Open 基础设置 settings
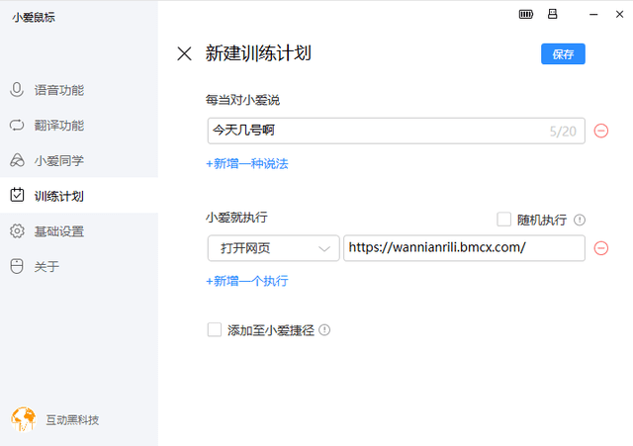 pyautogui.click(x=79, y=231)
